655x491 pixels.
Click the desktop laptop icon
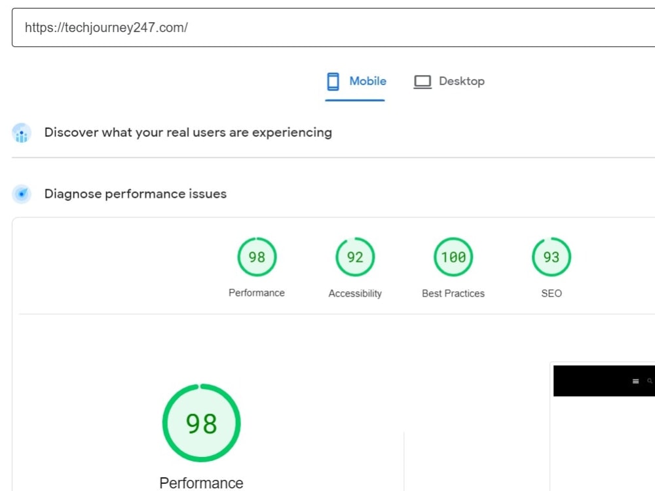[422, 82]
